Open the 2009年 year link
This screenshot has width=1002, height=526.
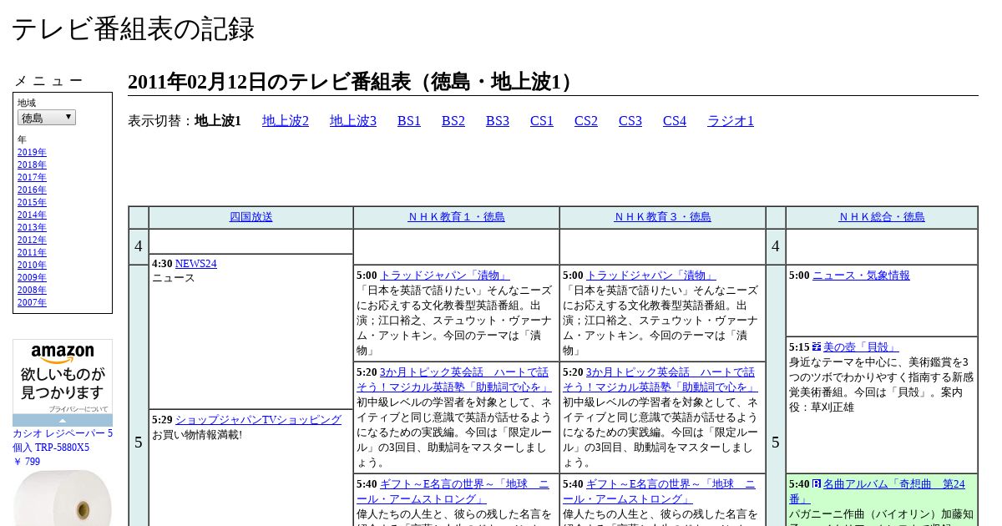(32, 277)
